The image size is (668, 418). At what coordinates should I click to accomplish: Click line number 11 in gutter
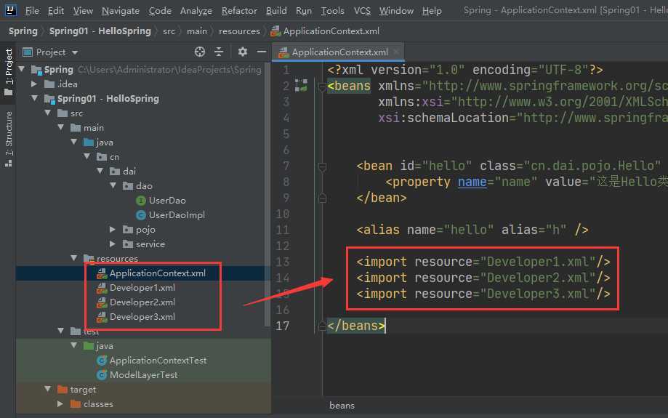click(x=283, y=230)
